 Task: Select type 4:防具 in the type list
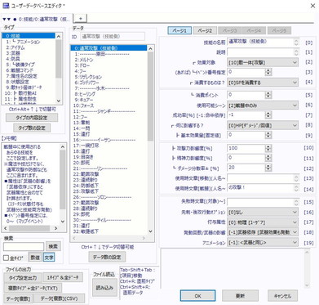click(29, 59)
